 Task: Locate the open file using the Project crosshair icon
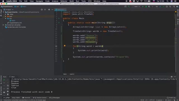point(42,10)
